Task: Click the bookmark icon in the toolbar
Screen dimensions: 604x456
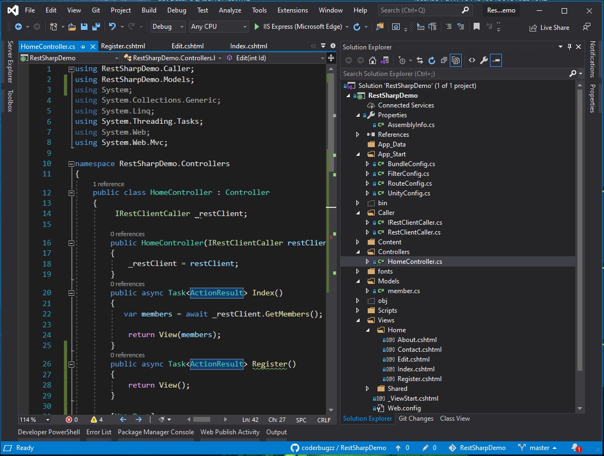Action: 476,27
